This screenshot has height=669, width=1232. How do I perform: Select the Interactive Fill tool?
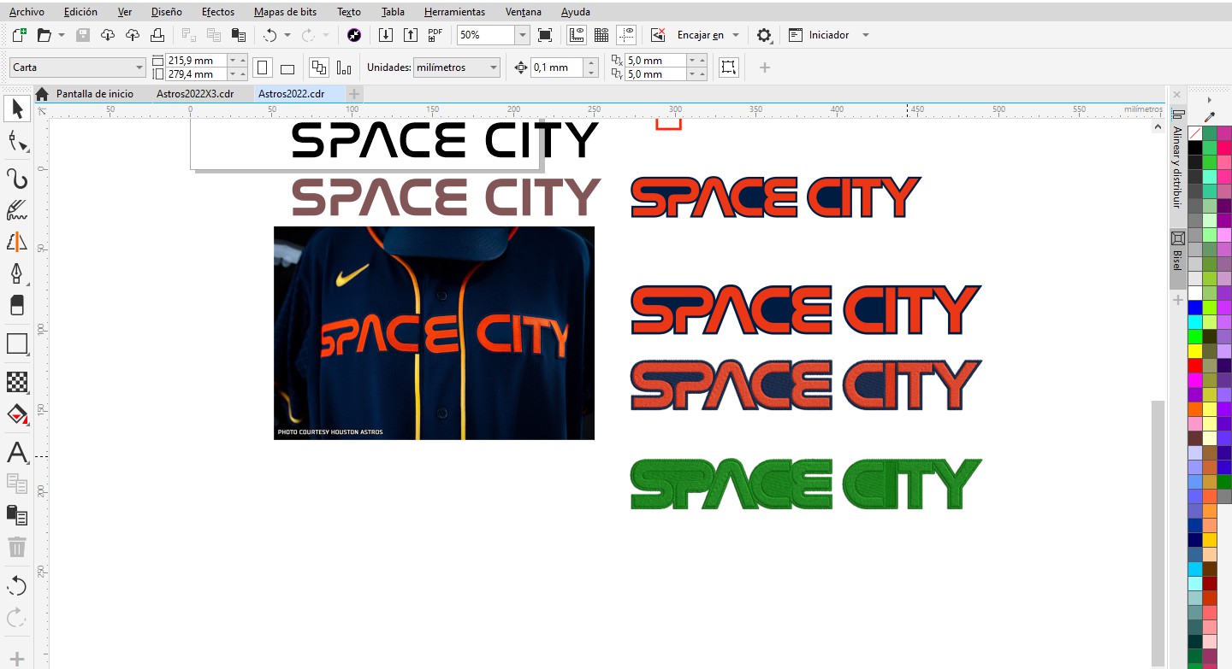(x=17, y=414)
